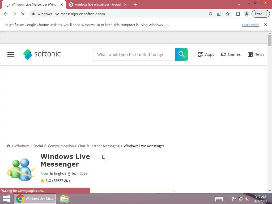Open the Learn more link
This screenshot has height=204, width=272.
[x=250, y=25]
